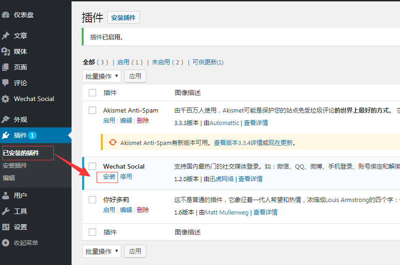Click 启用 under Akismet Anti-Spam
The height and width of the screenshot is (265, 400).
[x=109, y=120]
